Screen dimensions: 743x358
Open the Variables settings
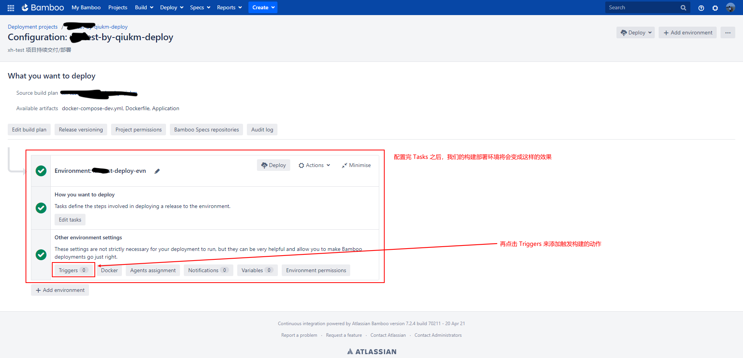tap(257, 270)
